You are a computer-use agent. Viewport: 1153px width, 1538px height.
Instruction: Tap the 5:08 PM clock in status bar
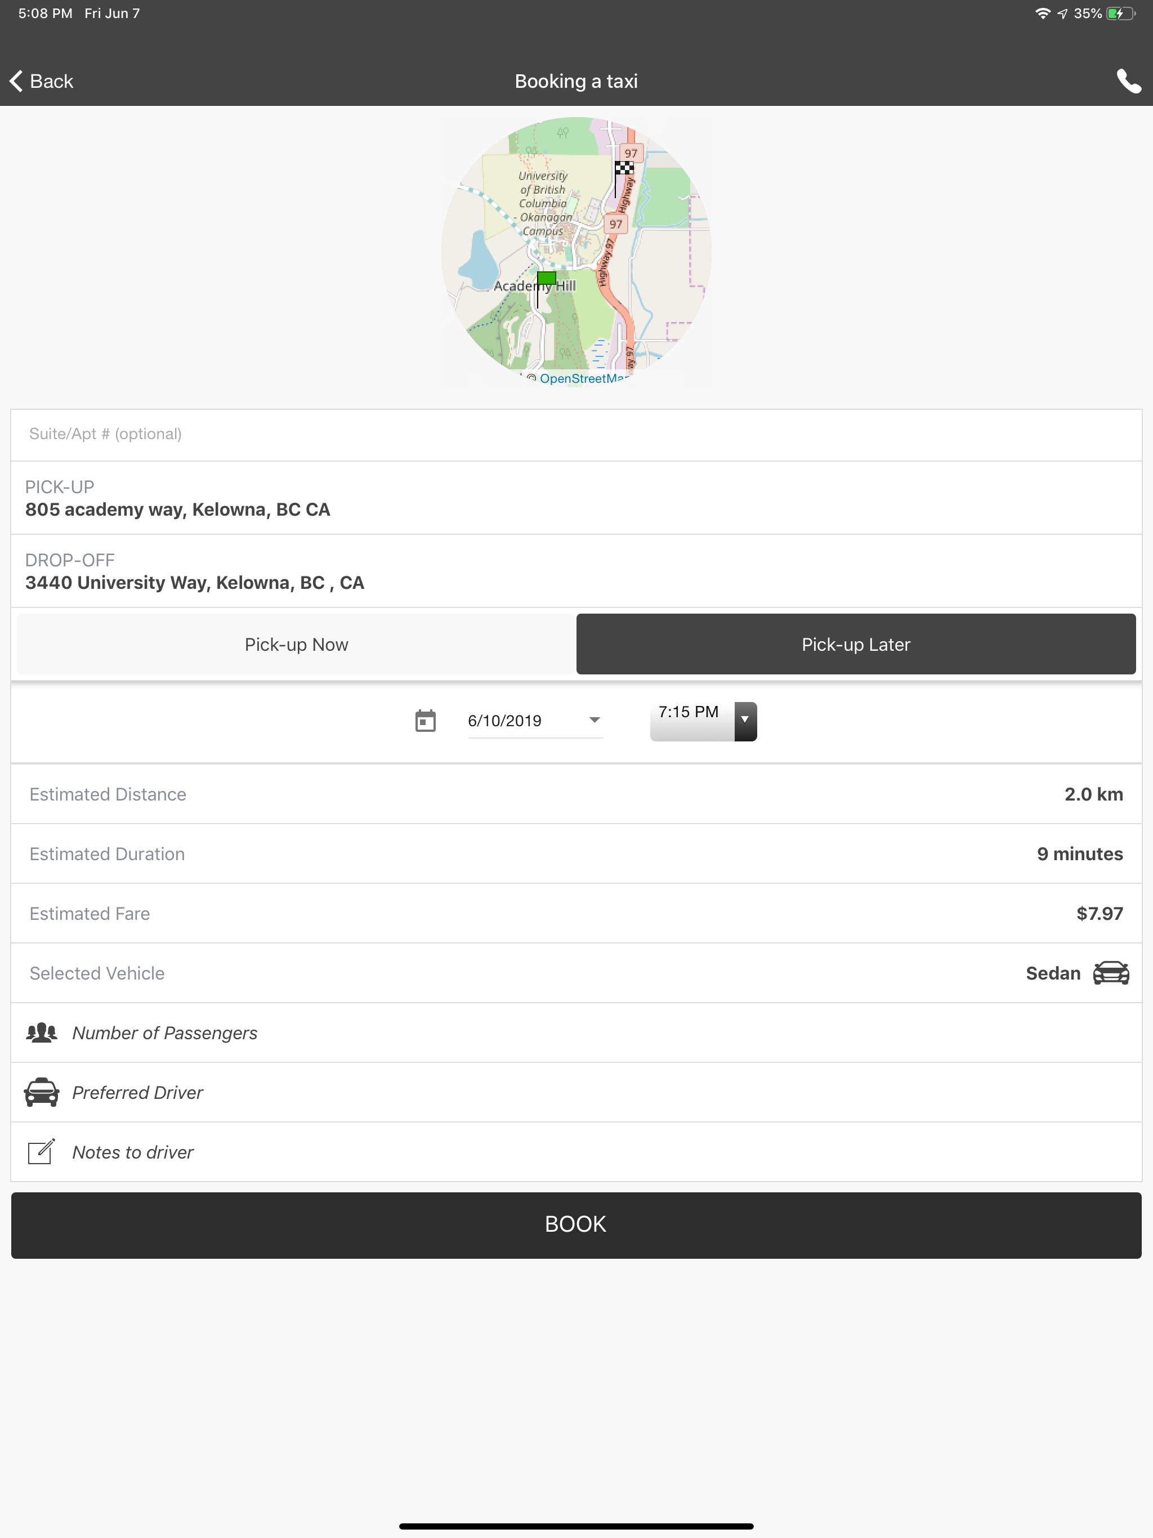(45, 13)
